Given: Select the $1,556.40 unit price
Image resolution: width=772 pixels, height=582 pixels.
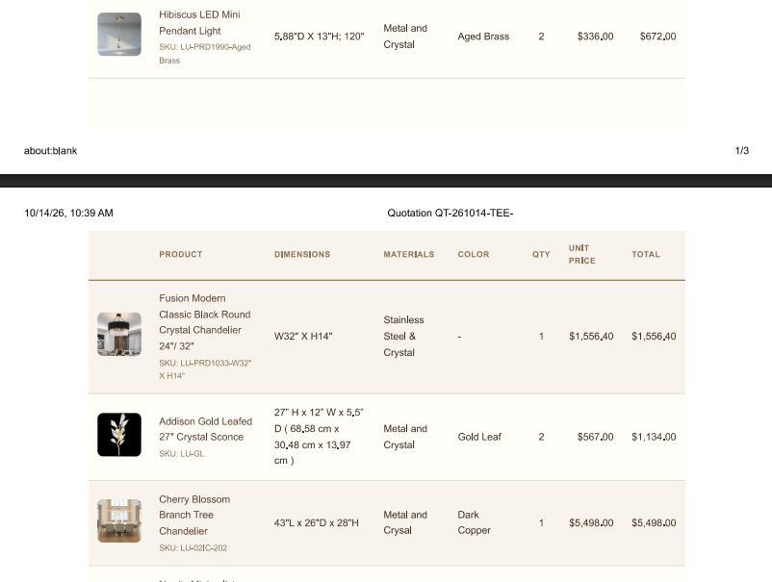Looking at the screenshot, I should 591,337.
